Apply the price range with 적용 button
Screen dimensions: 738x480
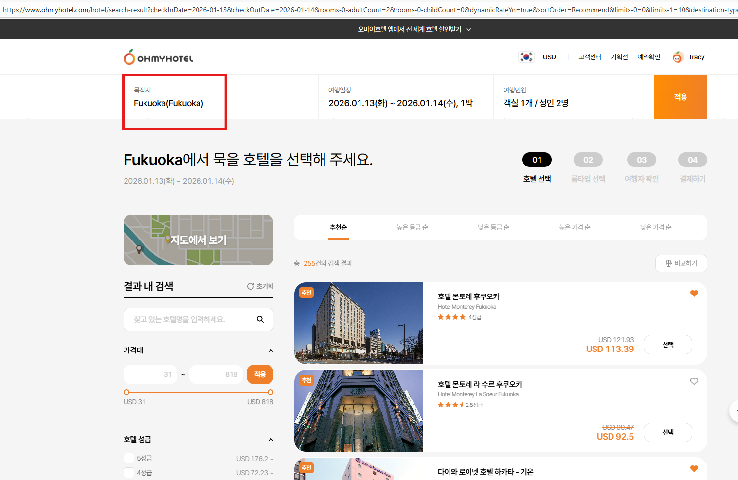260,374
